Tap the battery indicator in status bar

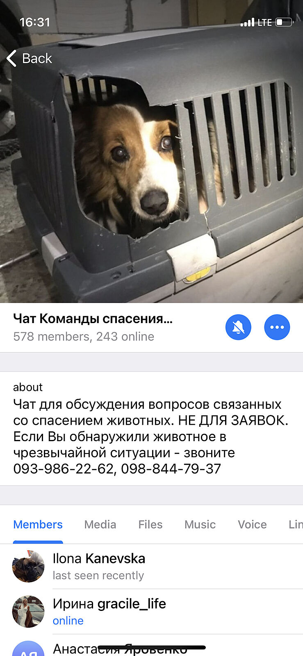(x=284, y=22)
